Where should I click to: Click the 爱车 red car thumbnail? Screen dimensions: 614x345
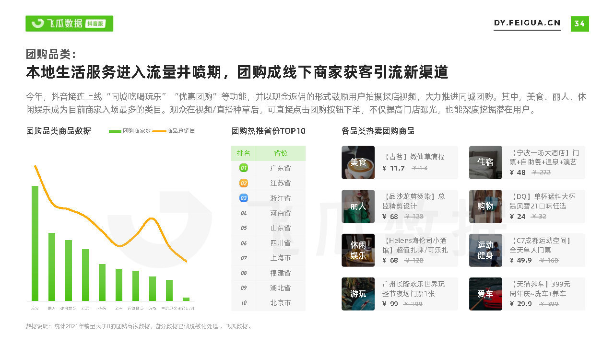click(485, 294)
